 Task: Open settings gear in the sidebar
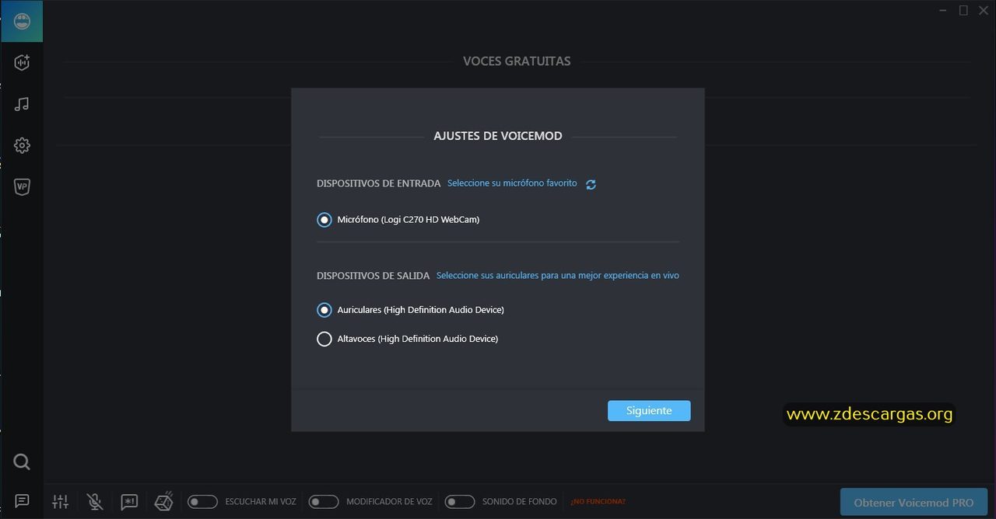pos(22,145)
